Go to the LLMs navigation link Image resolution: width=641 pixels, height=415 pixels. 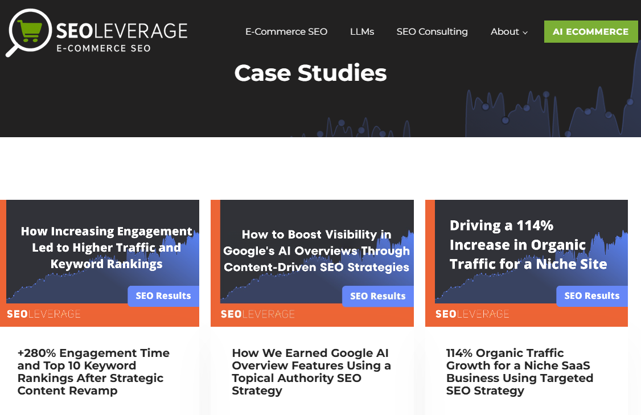362,32
